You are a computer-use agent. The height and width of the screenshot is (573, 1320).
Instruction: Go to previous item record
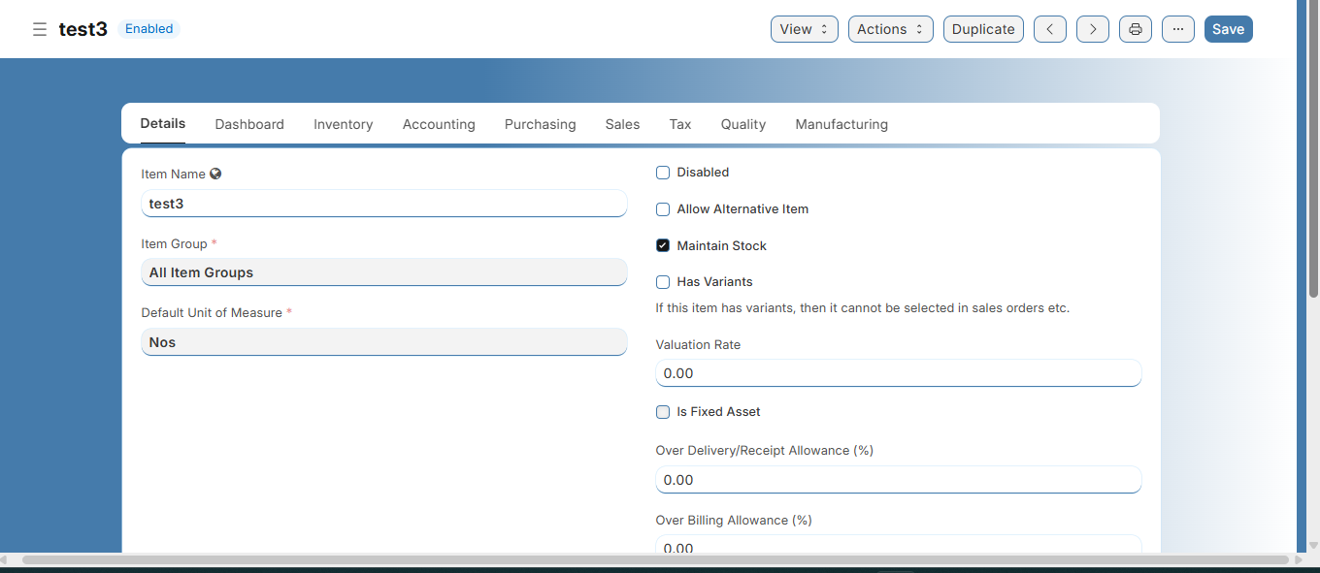pos(1049,29)
